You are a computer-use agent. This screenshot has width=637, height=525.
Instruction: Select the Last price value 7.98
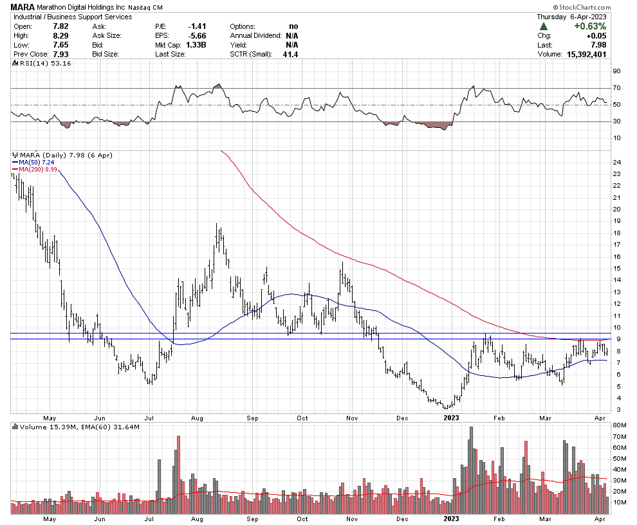coord(599,45)
